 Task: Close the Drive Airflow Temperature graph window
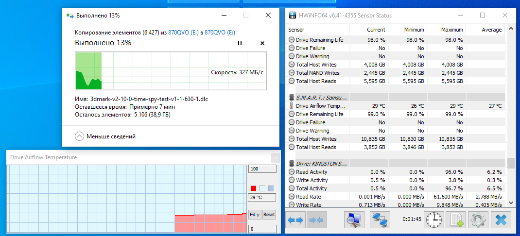pos(275,158)
